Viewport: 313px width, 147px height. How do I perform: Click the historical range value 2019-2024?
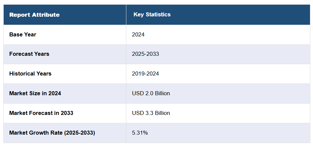pyautogui.click(x=145, y=73)
